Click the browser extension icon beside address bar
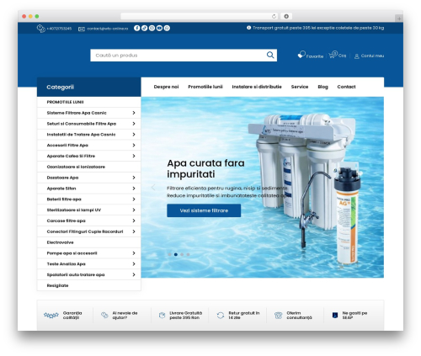Screen dimensions: 421x356 (x=286, y=16)
